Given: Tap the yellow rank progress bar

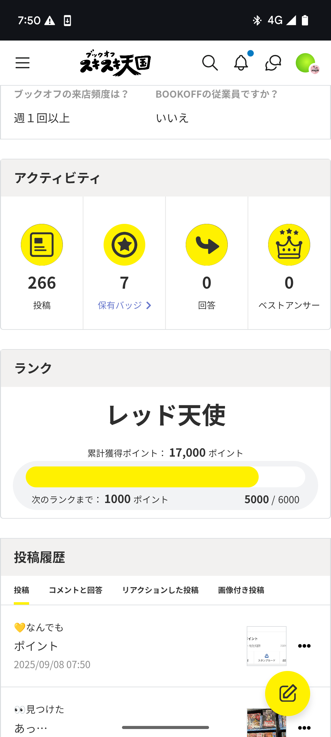Looking at the screenshot, I should pyautogui.click(x=142, y=477).
